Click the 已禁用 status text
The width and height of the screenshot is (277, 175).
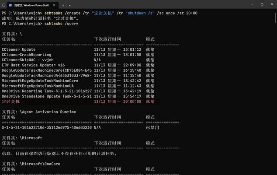[152, 128]
